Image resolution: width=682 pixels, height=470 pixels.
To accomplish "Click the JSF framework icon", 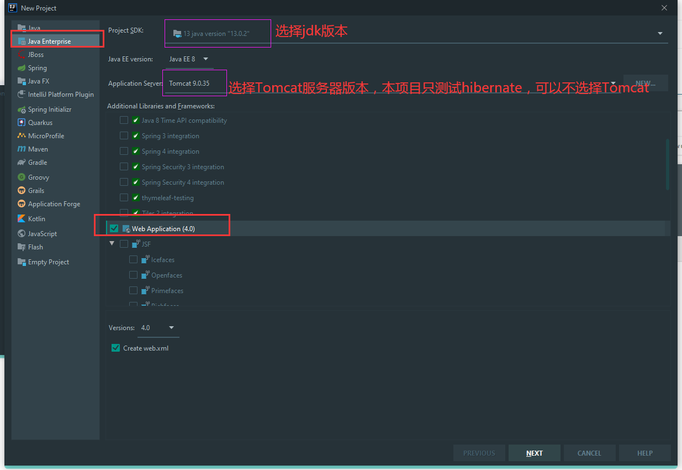I will pos(136,244).
